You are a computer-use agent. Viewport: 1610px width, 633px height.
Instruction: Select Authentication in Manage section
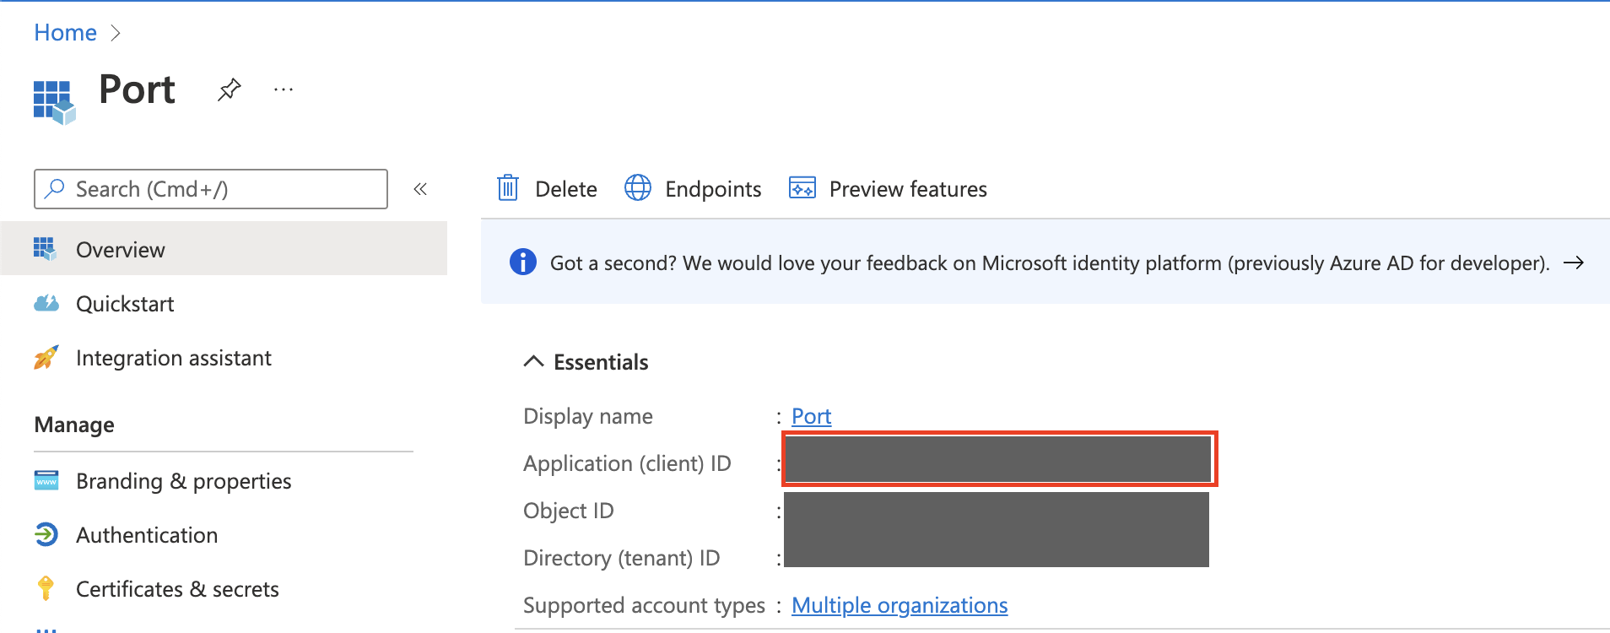[x=147, y=535]
